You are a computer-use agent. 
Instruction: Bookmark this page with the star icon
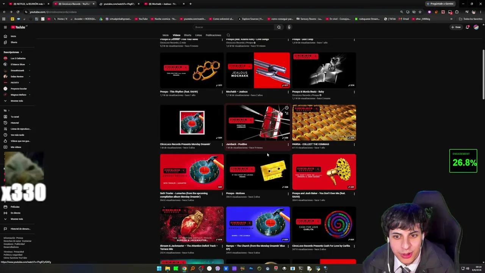pyautogui.click(x=420, y=12)
